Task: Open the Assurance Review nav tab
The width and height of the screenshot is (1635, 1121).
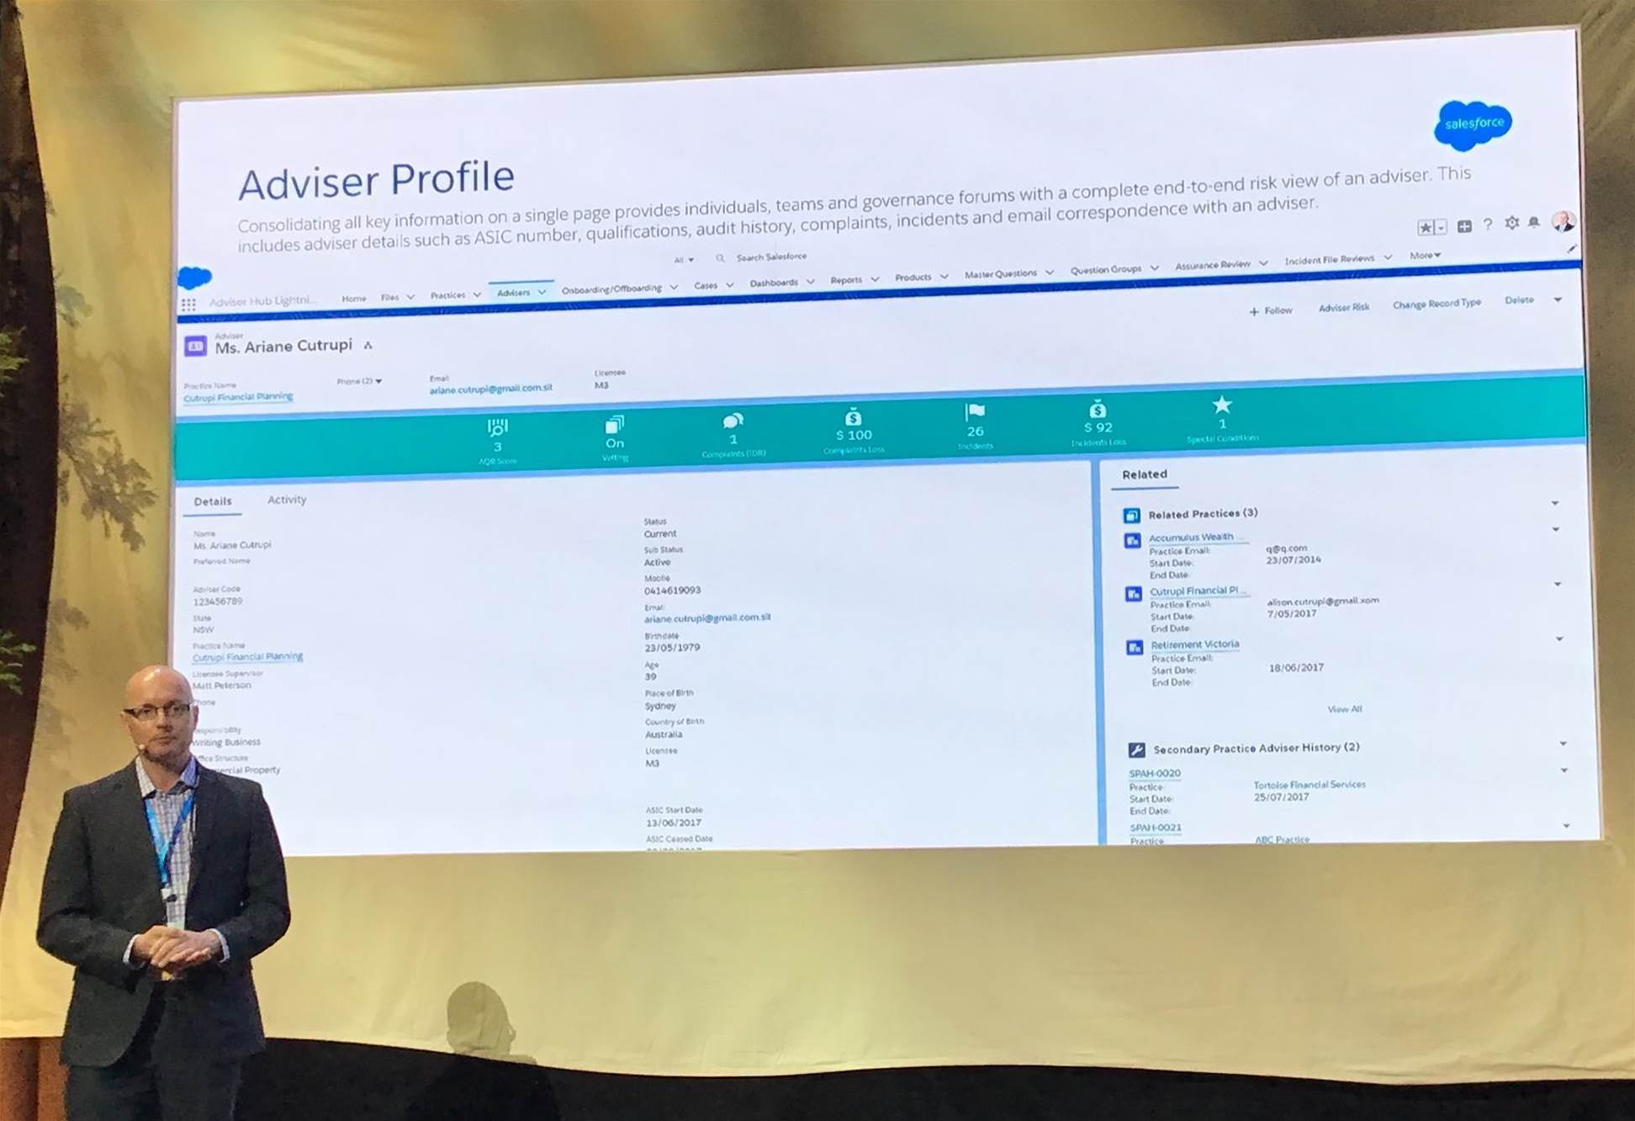Action: coord(1212,265)
